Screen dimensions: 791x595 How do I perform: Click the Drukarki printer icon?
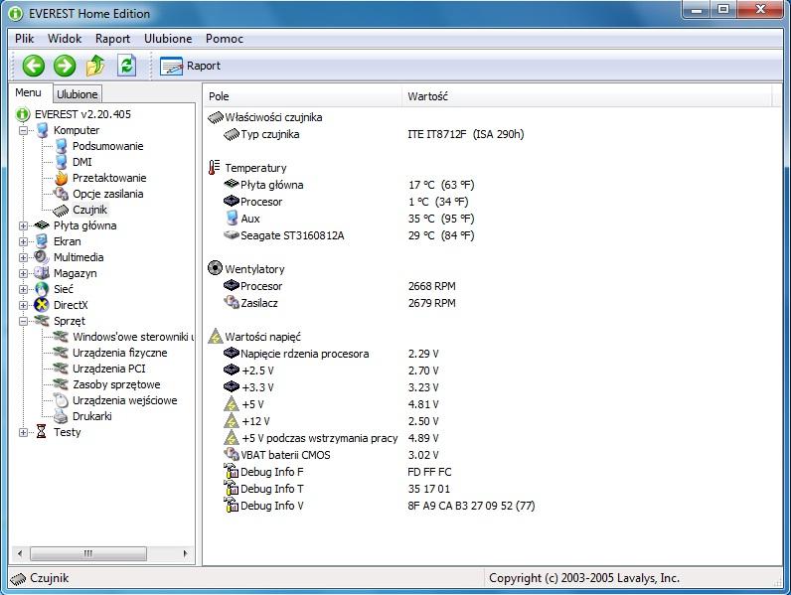(x=61, y=416)
